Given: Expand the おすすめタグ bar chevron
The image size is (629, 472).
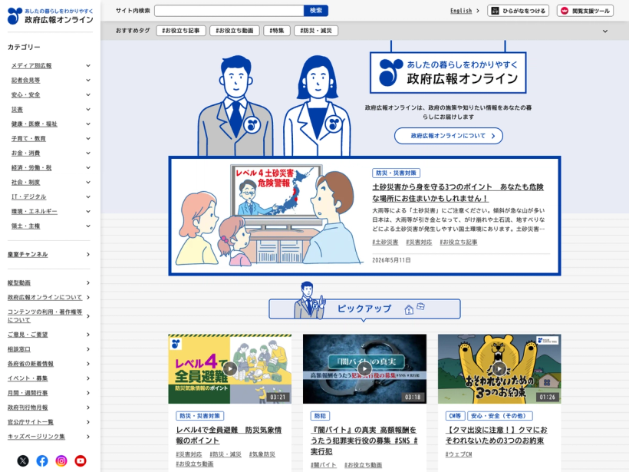Looking at the screenshot, I should click(605, 31).
